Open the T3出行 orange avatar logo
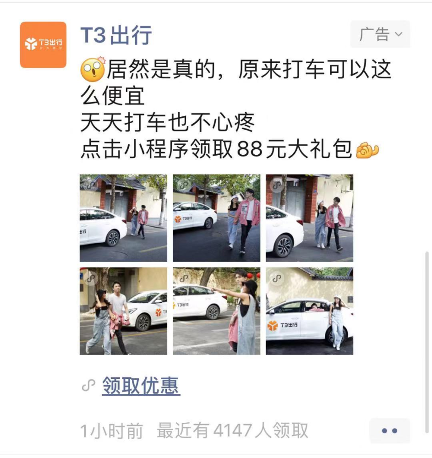The width and height of the screenshot is (432, 458). click(x=43, y=45)
